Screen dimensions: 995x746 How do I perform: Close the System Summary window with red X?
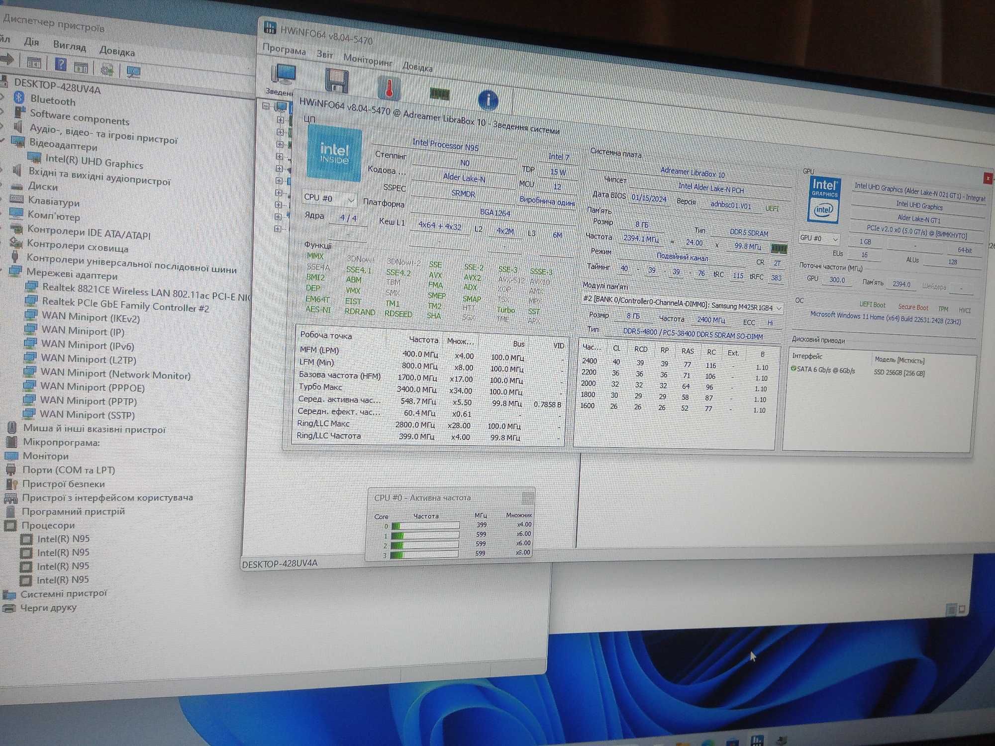[x=988, y=178]
